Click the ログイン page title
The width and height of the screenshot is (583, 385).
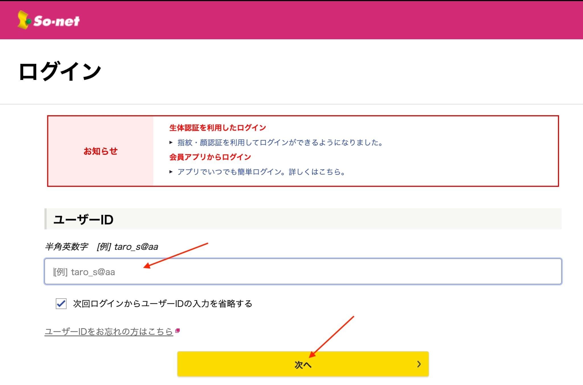[x=60, y=71]
